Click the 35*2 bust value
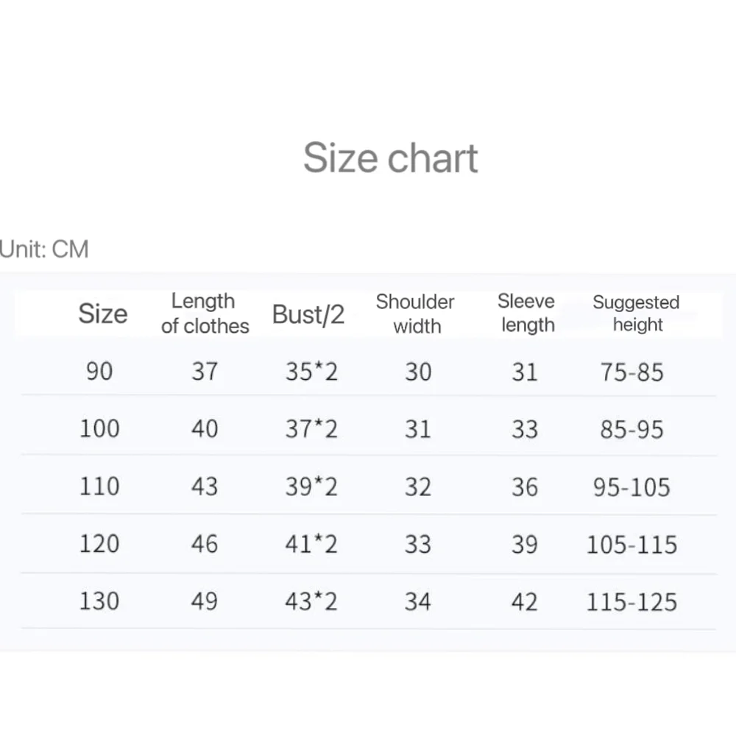The image size is (736, 736). coord(311,372)
